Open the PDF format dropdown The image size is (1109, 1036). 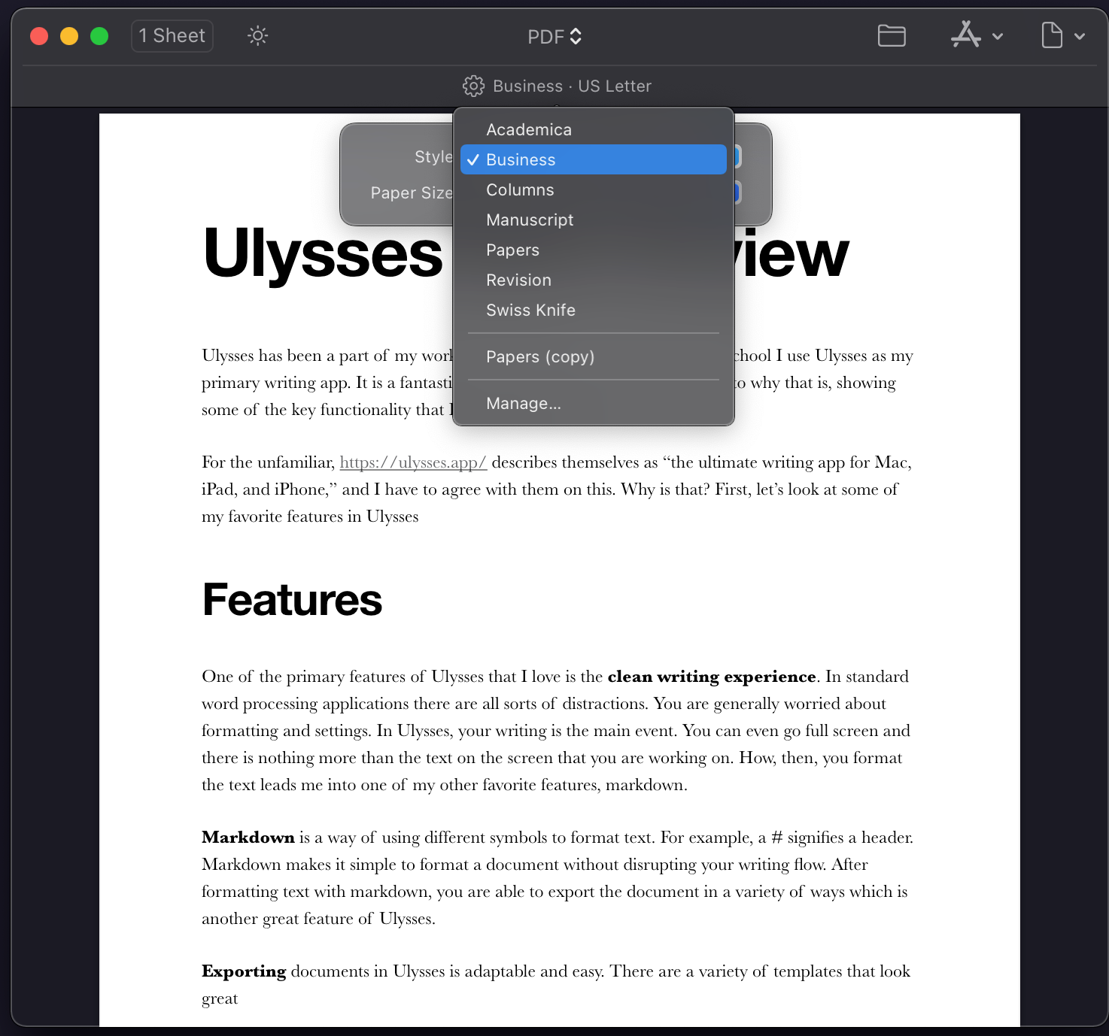554,35
